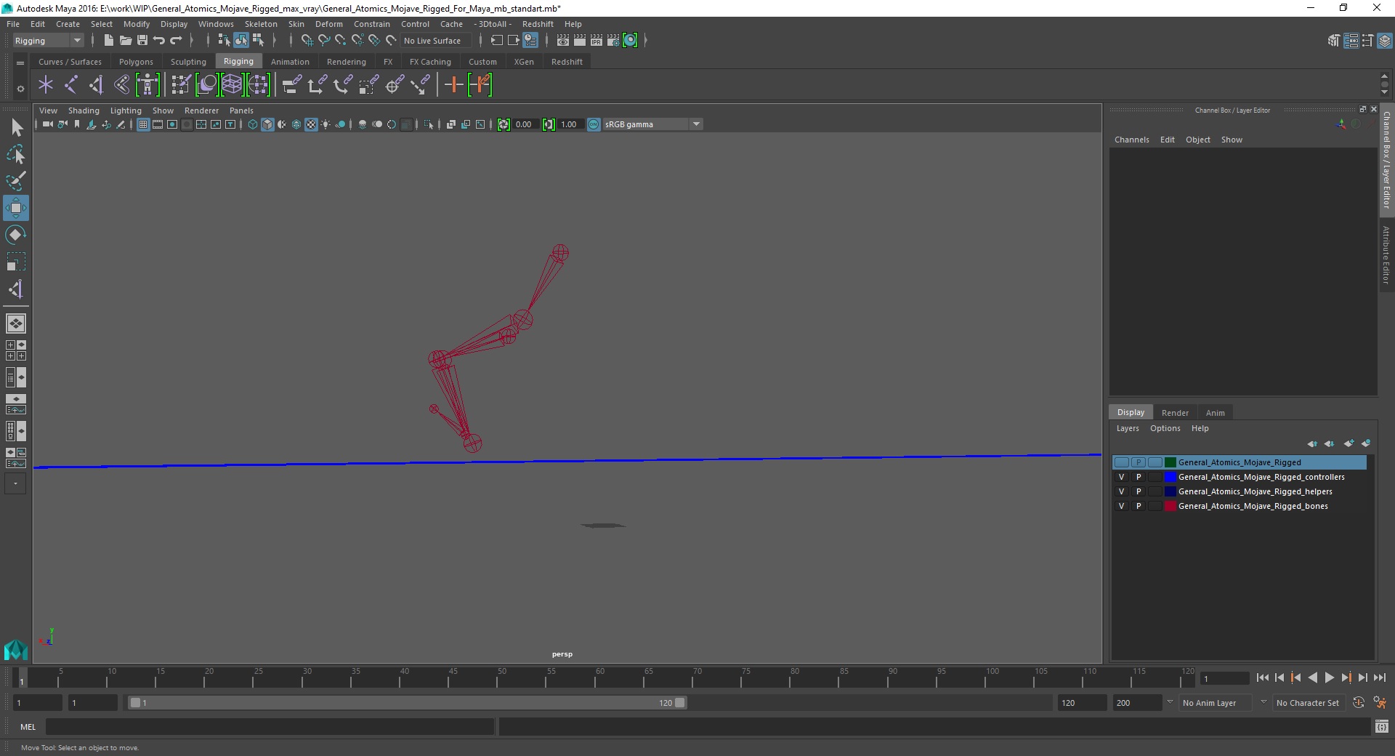Image resolution: width=1395 pixels, height=756 pixels.
Task: Switch to the Animation shelf tab
Action: (290, 62)
